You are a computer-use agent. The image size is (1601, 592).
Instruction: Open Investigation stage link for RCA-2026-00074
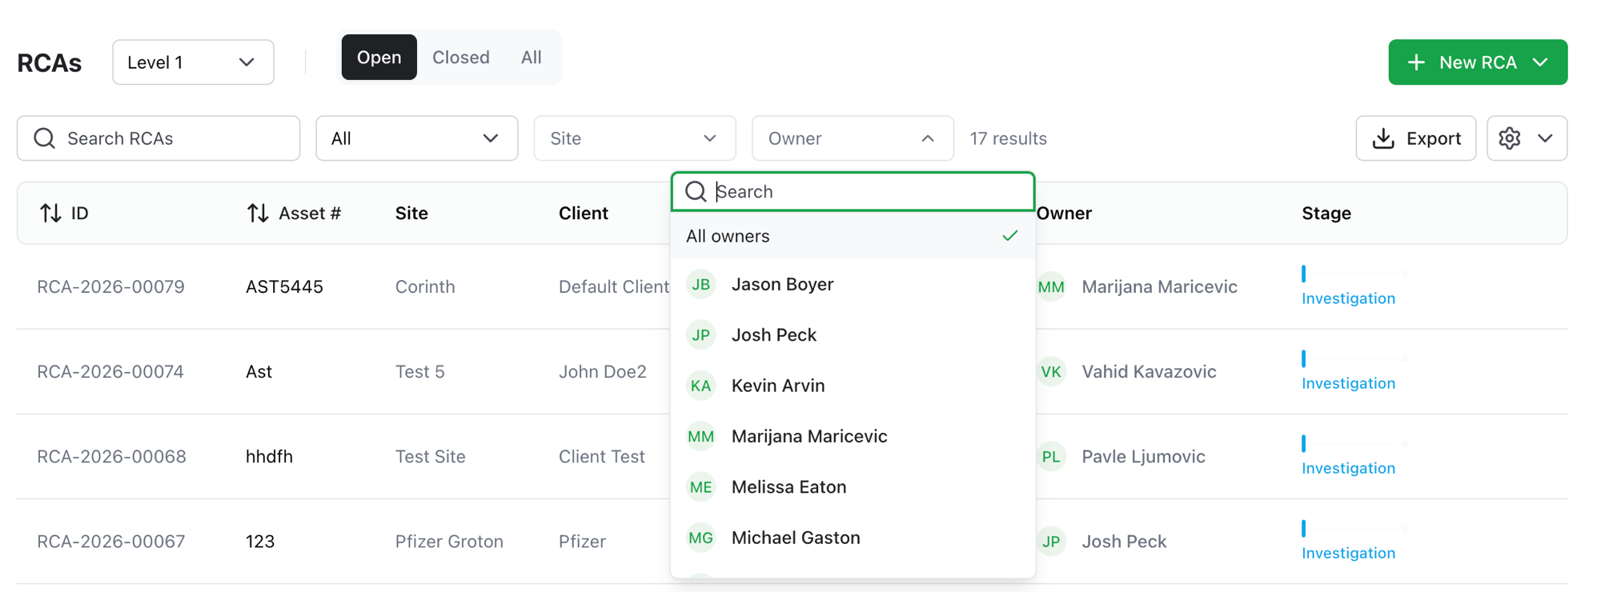1348,383
